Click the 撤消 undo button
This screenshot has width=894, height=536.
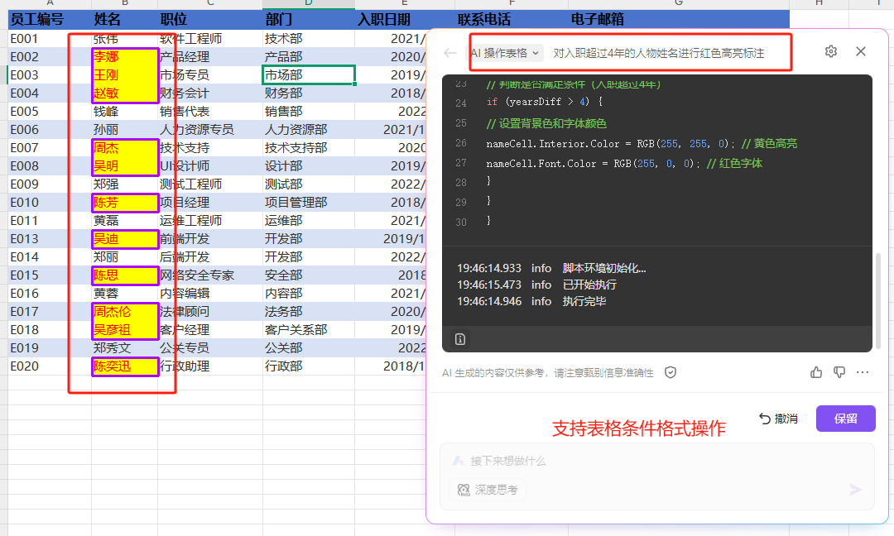(x=778, y=419)
